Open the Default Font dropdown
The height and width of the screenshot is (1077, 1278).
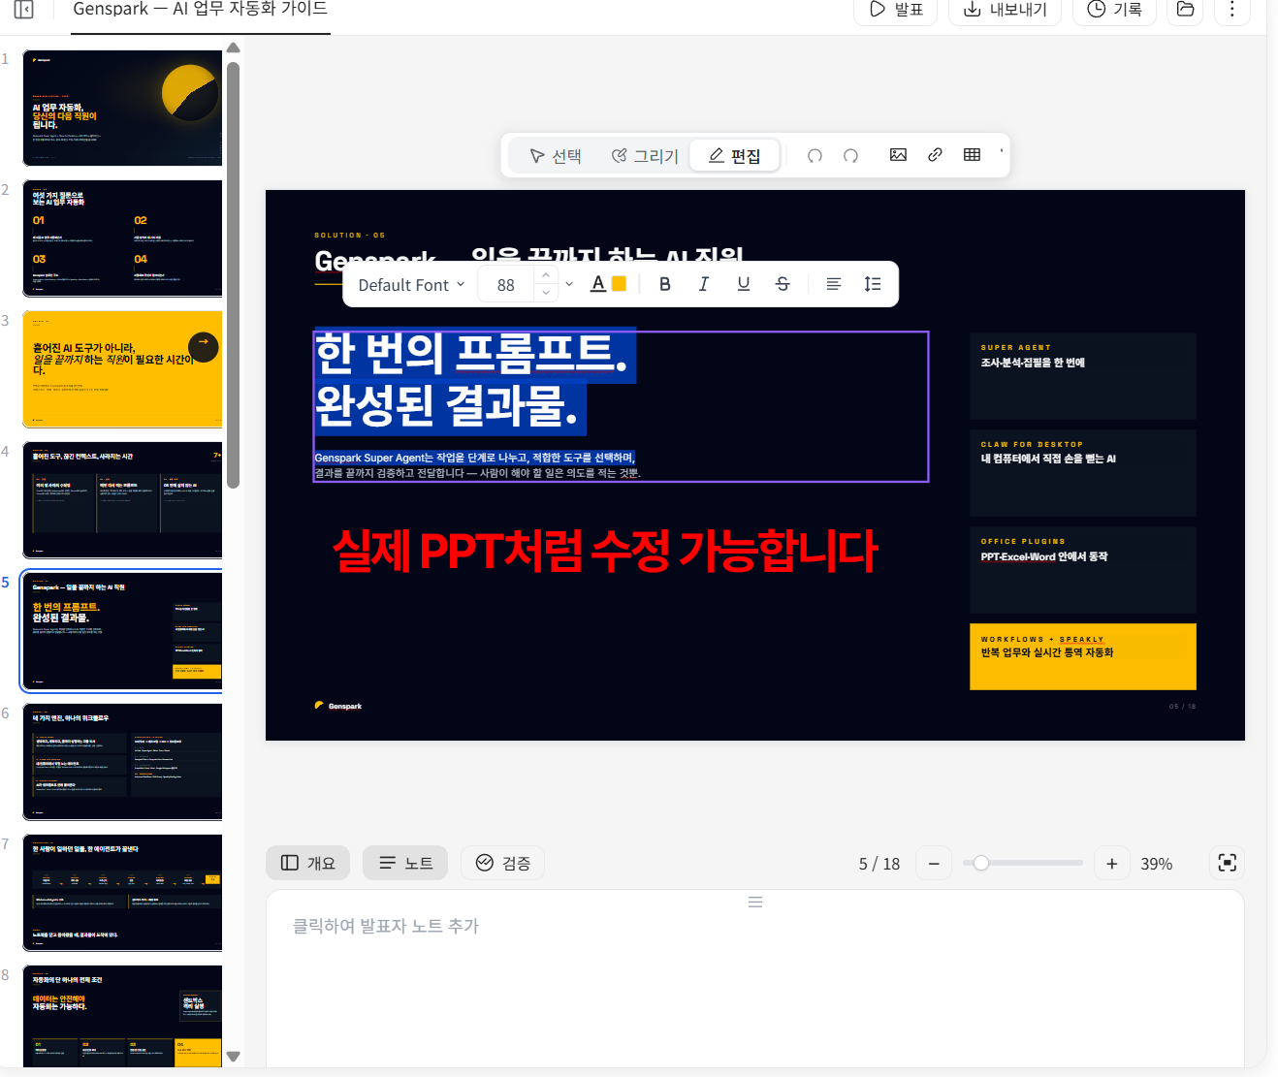coord(411,285)
